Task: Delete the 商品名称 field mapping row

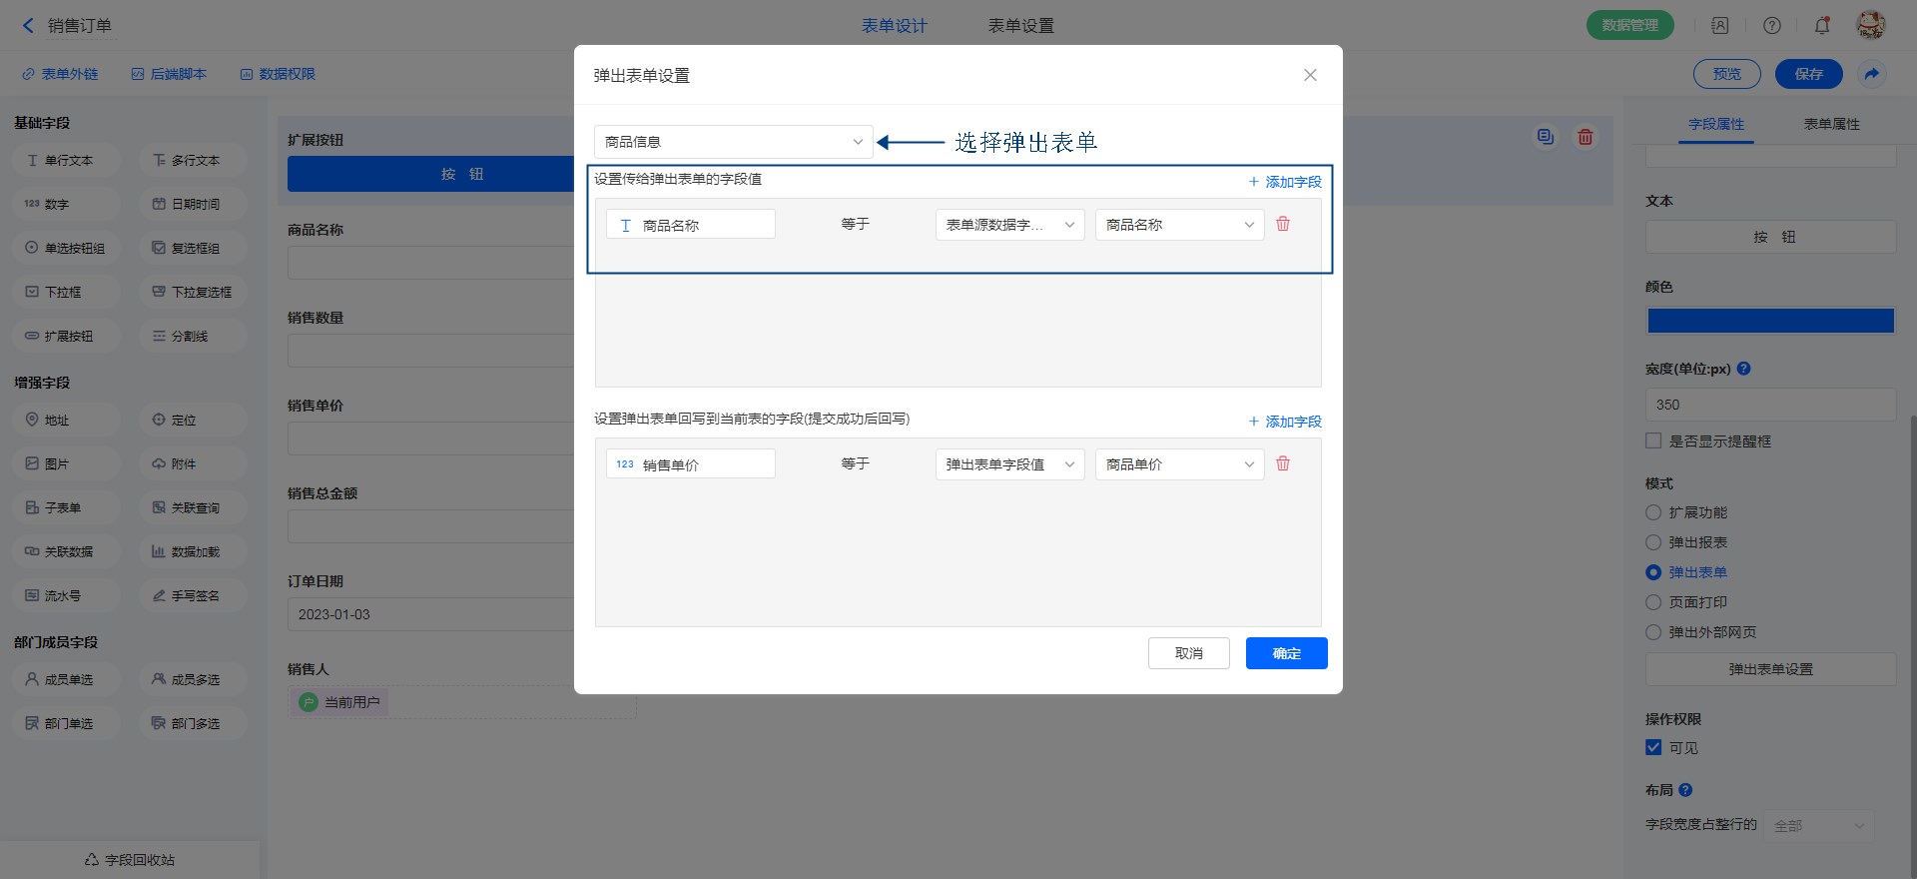Action: 1283,224
